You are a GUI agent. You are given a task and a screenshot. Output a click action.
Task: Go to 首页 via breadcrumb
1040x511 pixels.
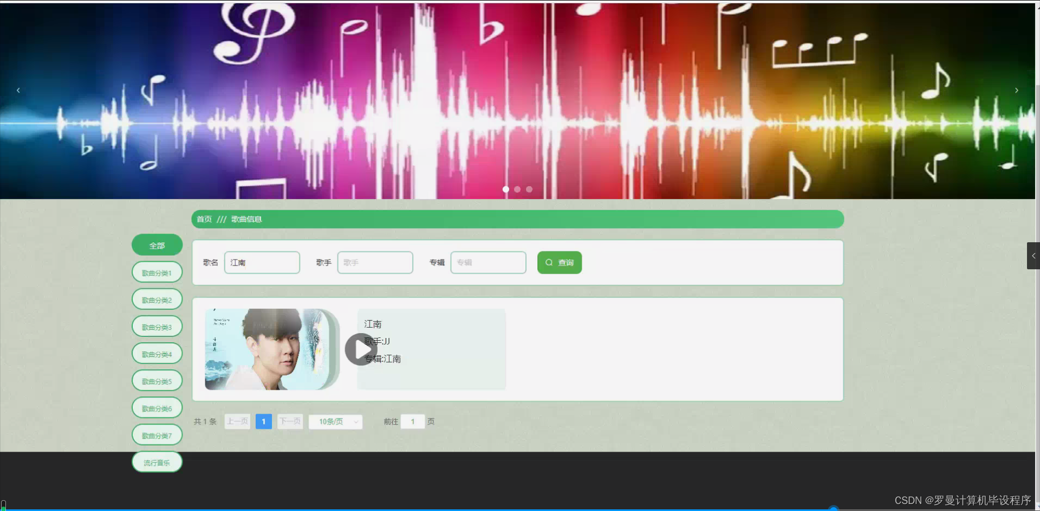[204, 219]
